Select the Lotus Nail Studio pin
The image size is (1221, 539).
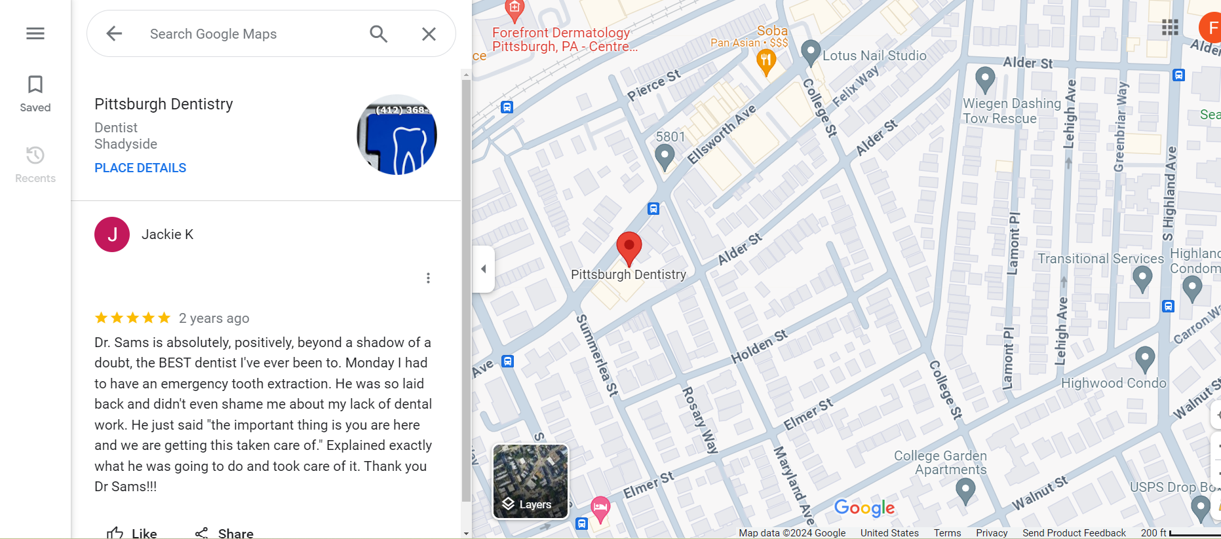pyautogui.click(x=811, y=53)
